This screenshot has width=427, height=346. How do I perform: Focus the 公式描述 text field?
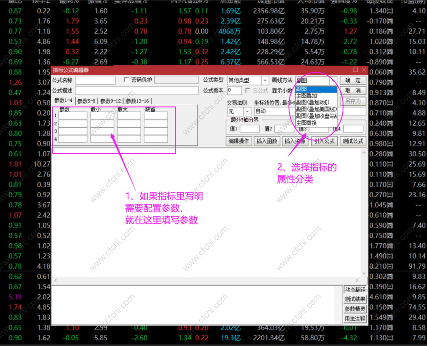tap(137, 91)
